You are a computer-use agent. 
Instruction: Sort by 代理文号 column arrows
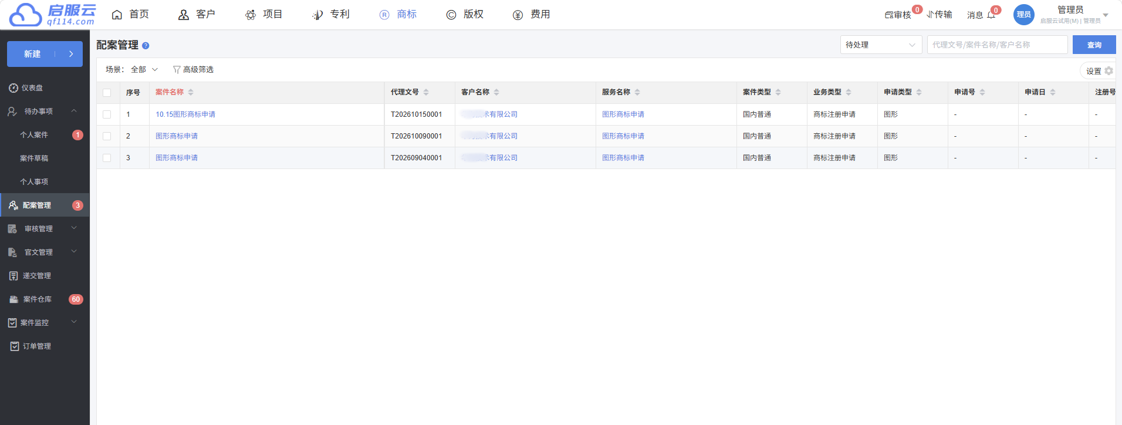tap(426, 92)
